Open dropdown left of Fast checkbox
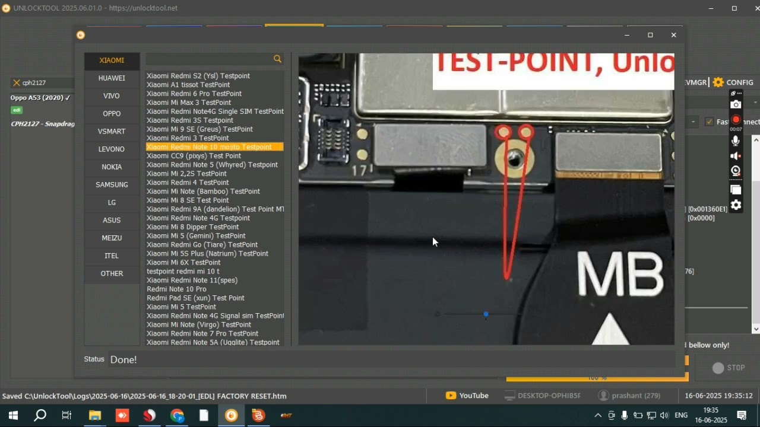This screenshot has width=760, height=427. pyautogui.click(x=693, y=122)
